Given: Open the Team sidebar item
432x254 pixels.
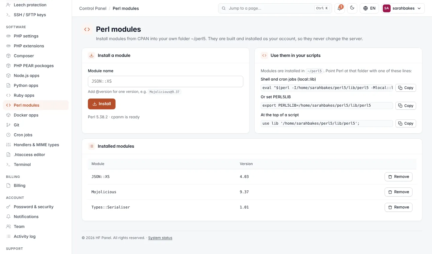Looking at the screenshot, I should 36,226.
